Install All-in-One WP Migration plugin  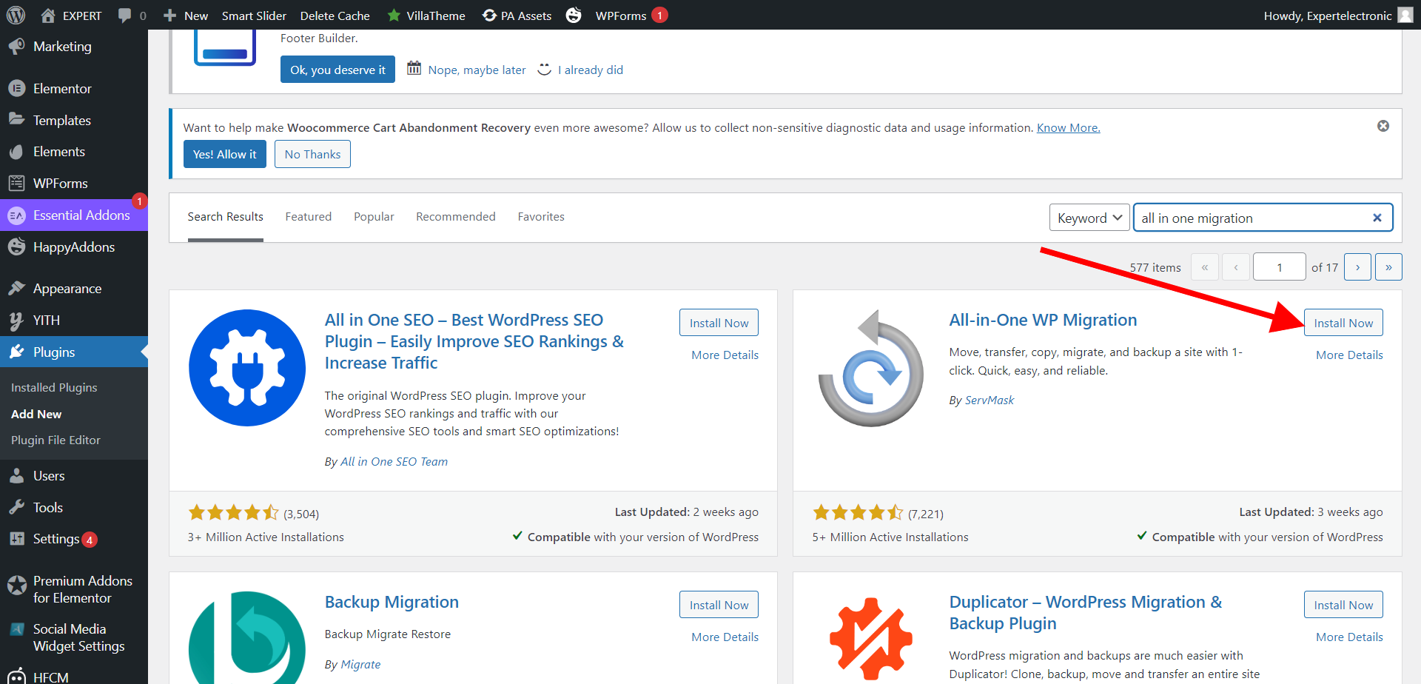[x=1343, y=323]
